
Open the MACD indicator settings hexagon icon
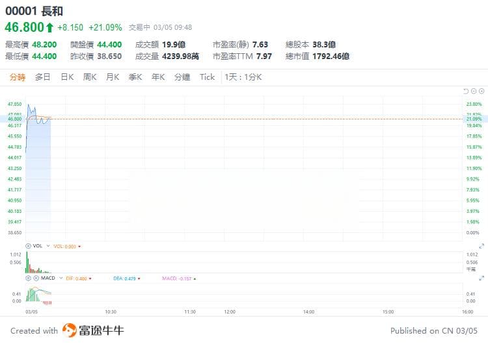pos(28,278)
